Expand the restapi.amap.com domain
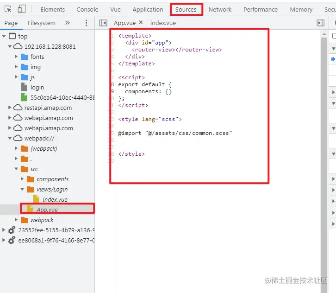 click(x=10, y=108)
